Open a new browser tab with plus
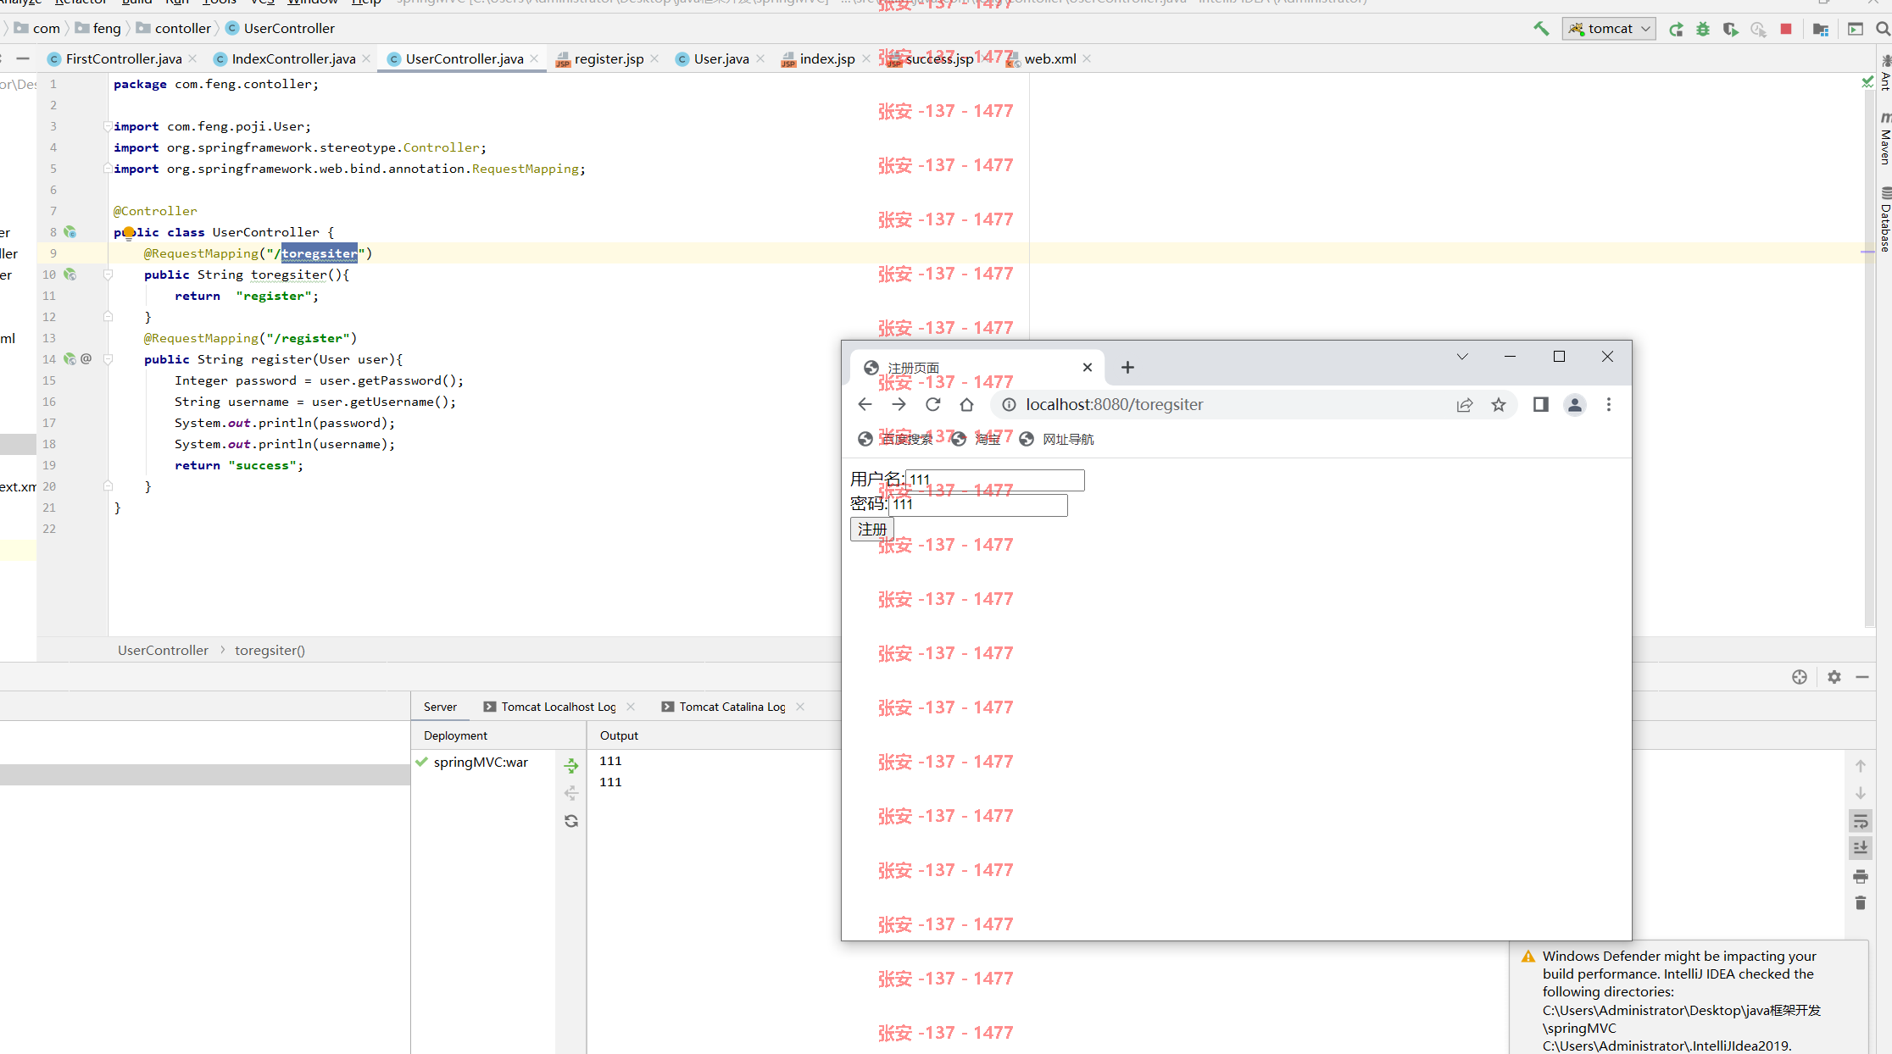The image size is (1892, 1054). tap(1127, 367)
